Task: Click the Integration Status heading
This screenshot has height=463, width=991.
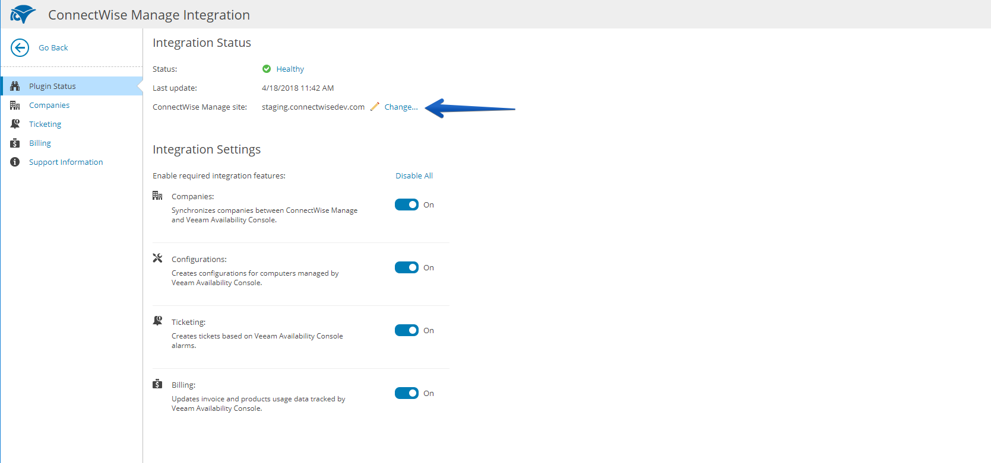Action: pos(202,43)
